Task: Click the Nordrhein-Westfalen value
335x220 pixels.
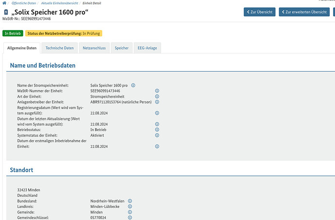Action: click(107, 201)
